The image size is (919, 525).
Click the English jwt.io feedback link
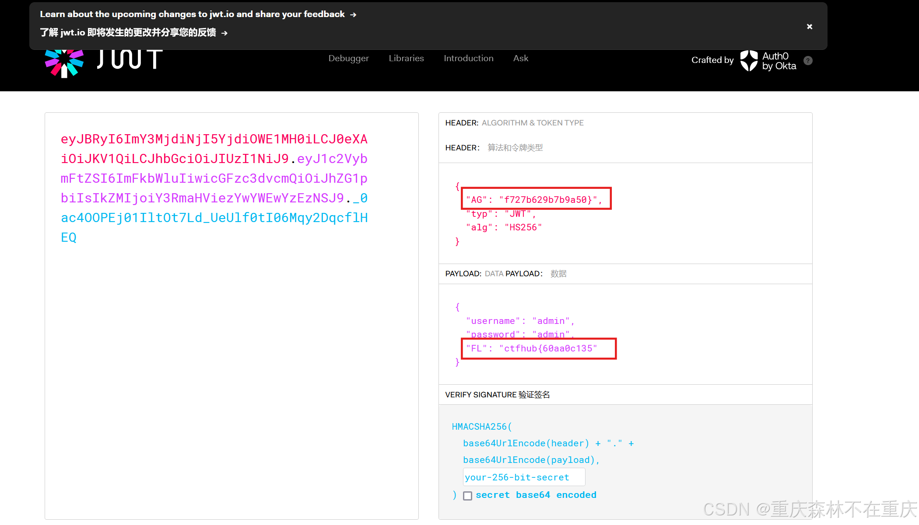click(x=192, y=14)
